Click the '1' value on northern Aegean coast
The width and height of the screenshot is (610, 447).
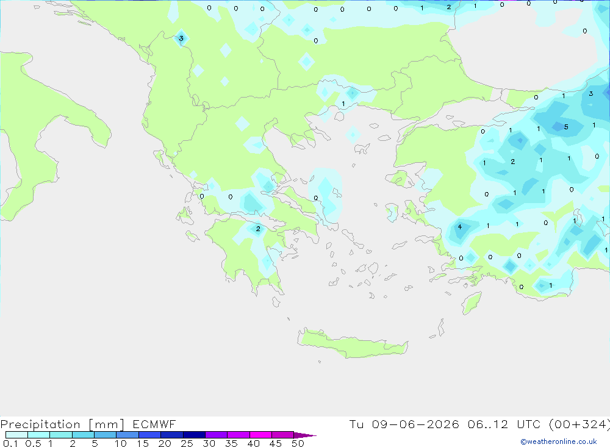coord(343,104)
